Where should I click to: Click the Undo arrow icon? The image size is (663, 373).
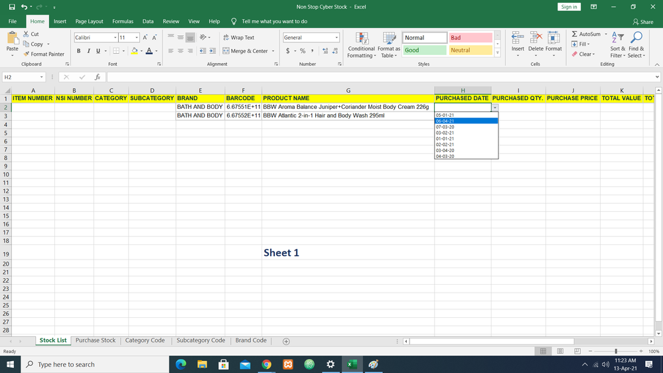24,7
